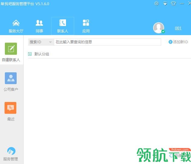The width and height of the screenshot is (191, 164).
Task: Select the 默认分组 group row
Action: tap(110, 54)
